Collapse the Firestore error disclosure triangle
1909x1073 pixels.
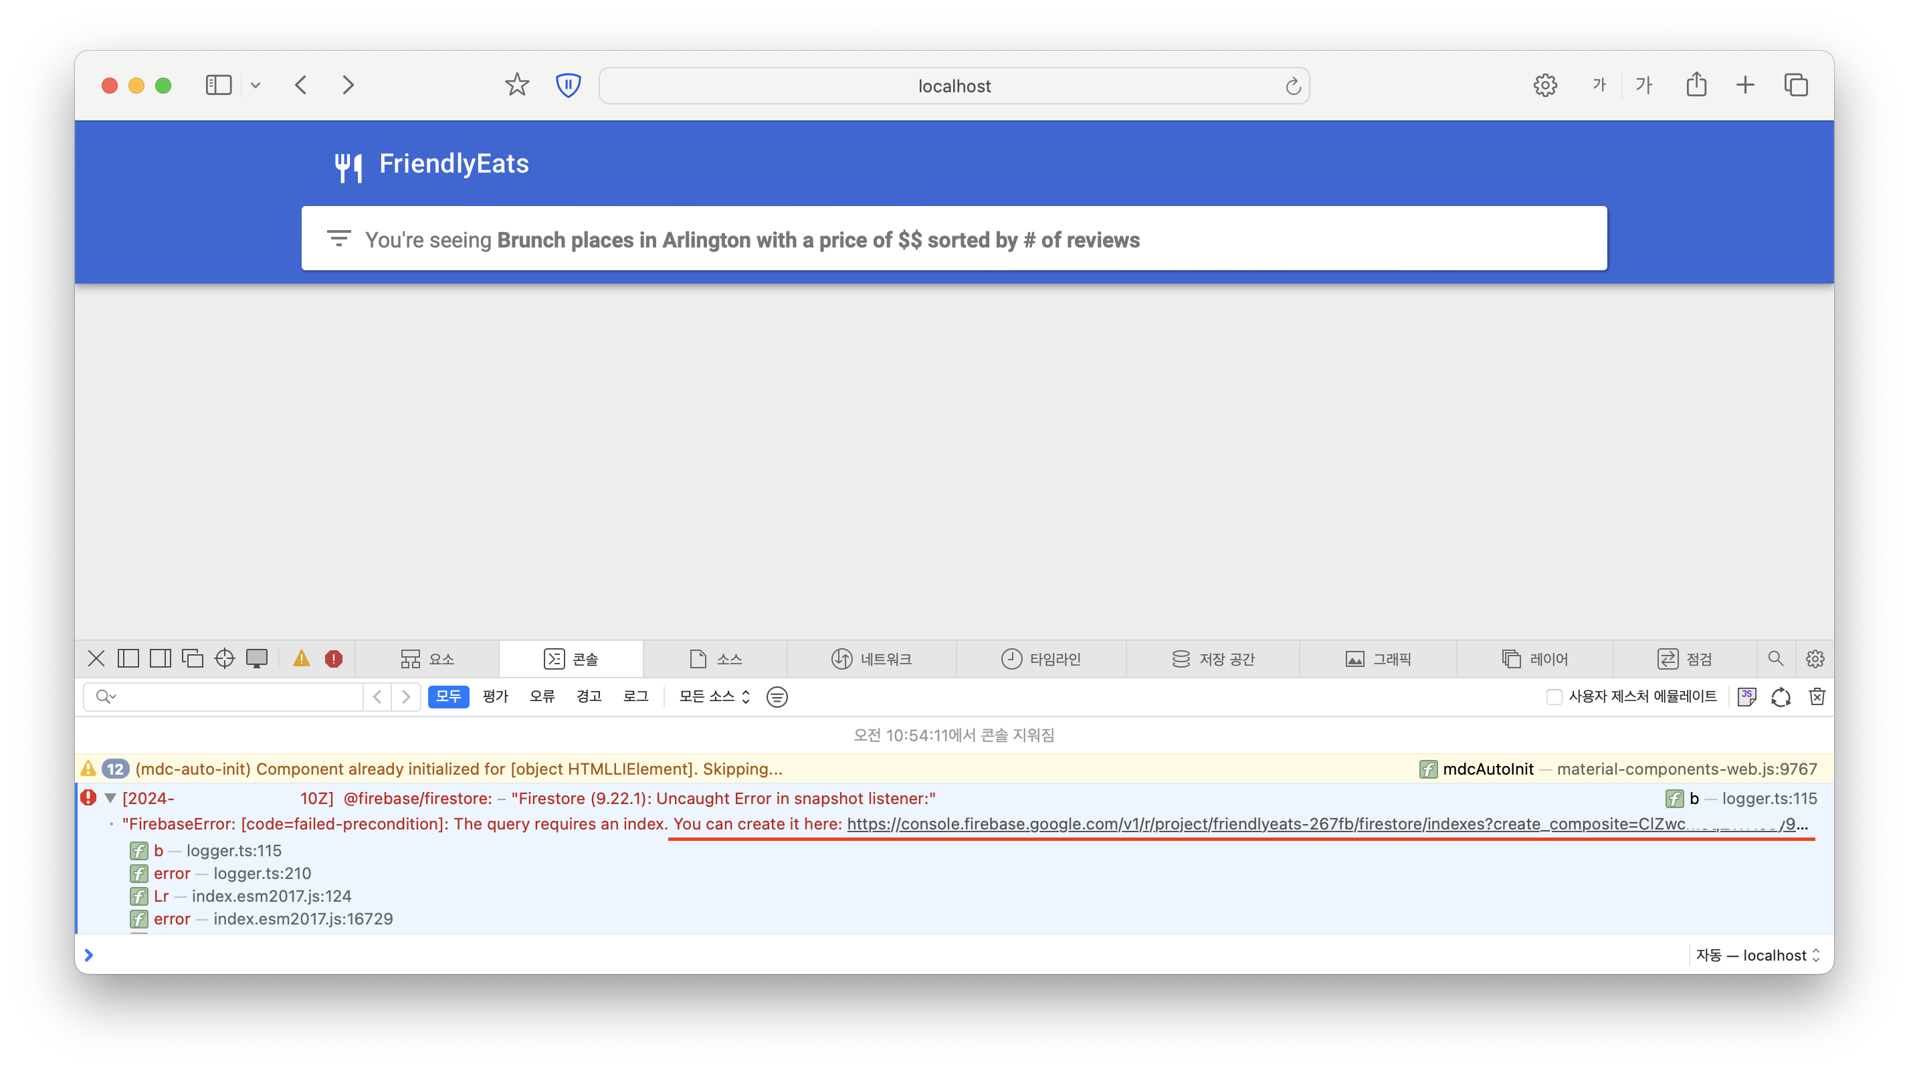coord(110,798)
